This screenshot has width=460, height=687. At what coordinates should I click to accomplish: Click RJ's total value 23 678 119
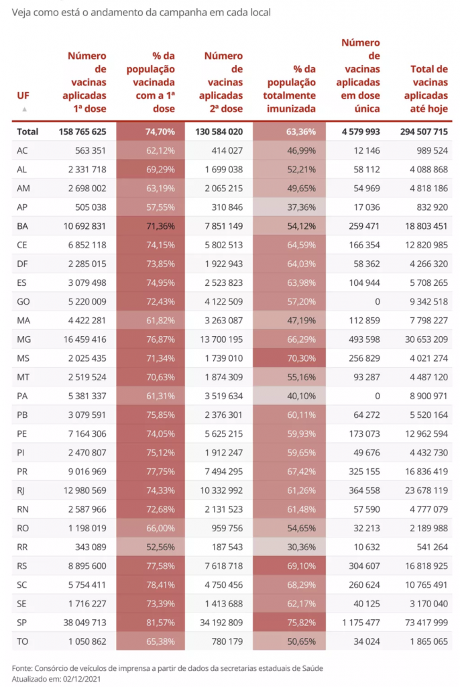click(422, 490)
